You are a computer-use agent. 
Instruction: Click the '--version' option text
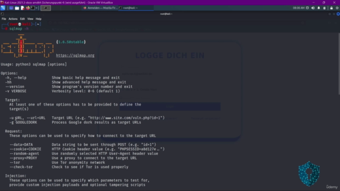pos(15,86)
